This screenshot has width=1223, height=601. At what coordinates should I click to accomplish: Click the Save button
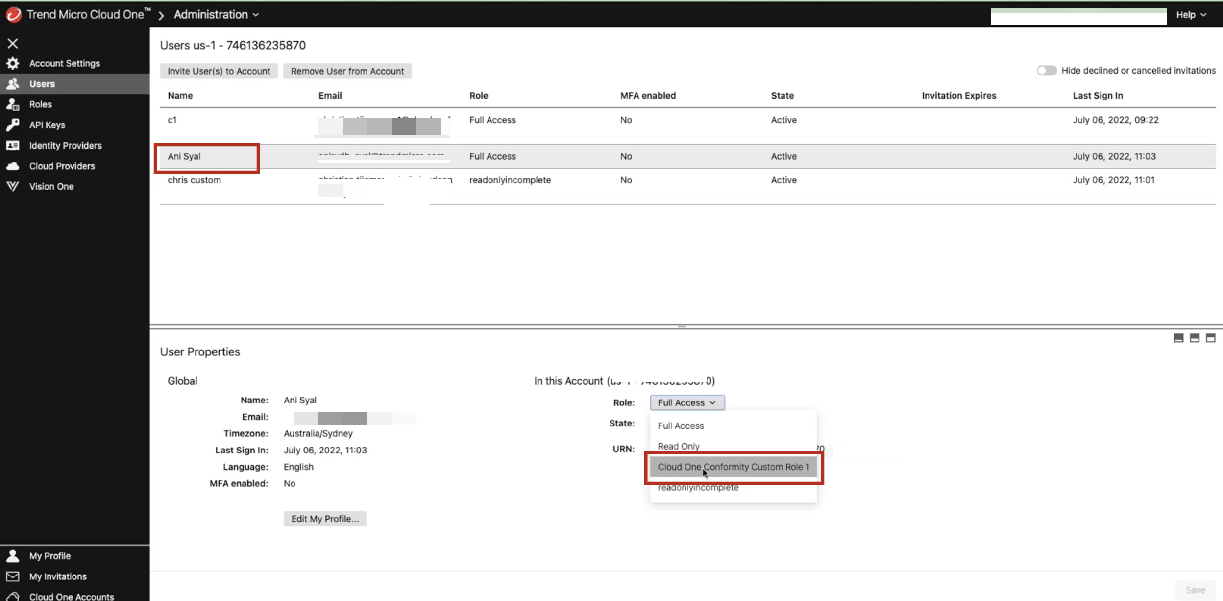click(1195, 590)
